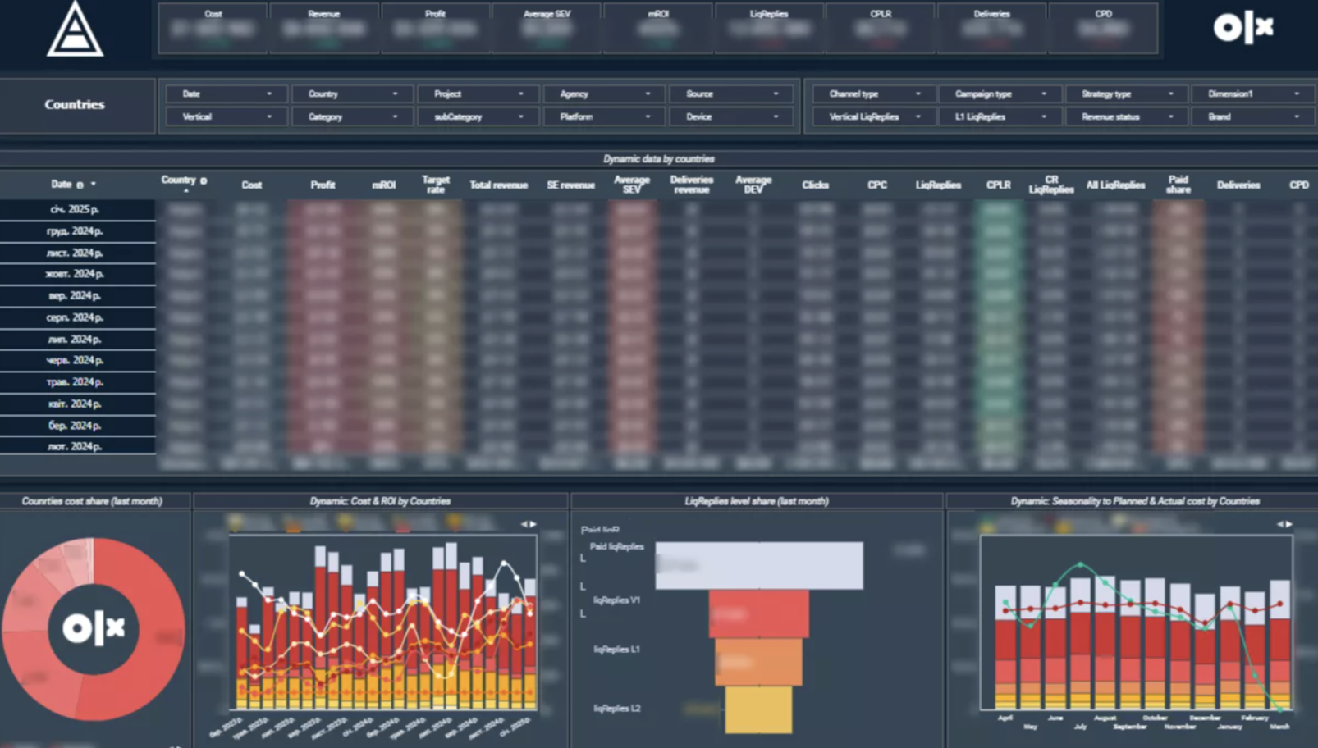
Task: Click the info icon beside Date header
Action: (x=80, y=185)
